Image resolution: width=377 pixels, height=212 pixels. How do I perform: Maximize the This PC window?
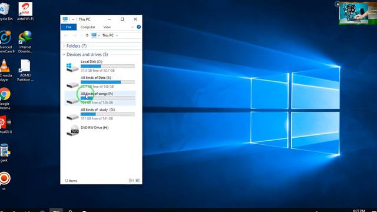[x=122, y=19]
